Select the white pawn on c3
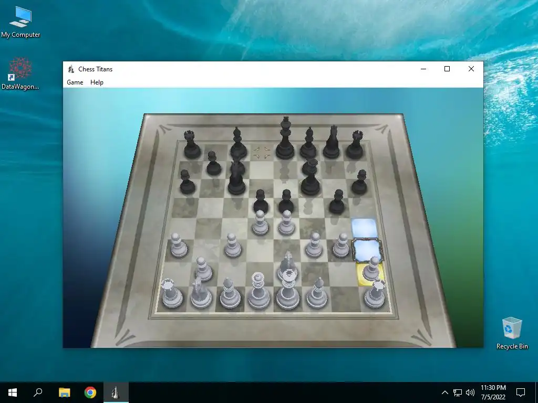Viewport: 538px width, 403px height. pos(232,246)
